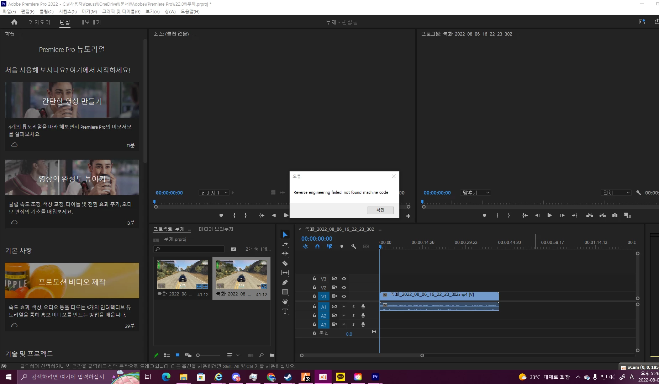
Task: Select the Selection tool arrow
Action: click(285, 235)
